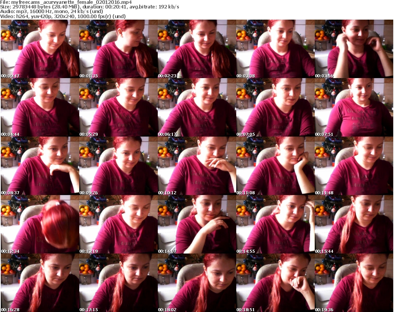Select the frame stamped 00:14:07
Image resolution: width=394 pixels, height=312 pixels.
coord(197,224)
